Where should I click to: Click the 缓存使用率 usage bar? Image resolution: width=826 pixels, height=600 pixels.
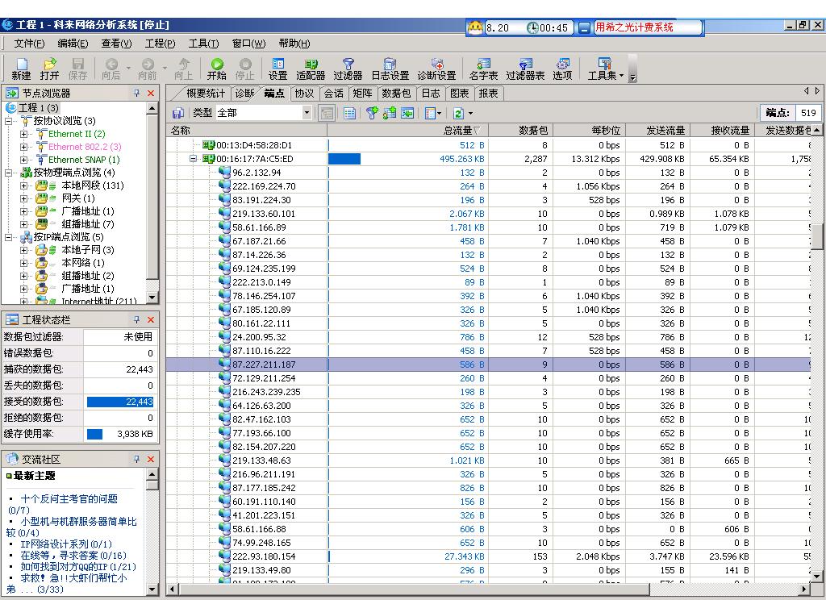pos(95,434)
